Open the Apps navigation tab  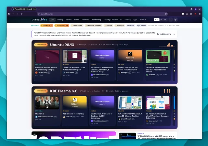pos(135,20)
